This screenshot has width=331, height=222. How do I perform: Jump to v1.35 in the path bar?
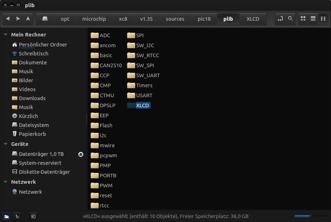(146, 19)
